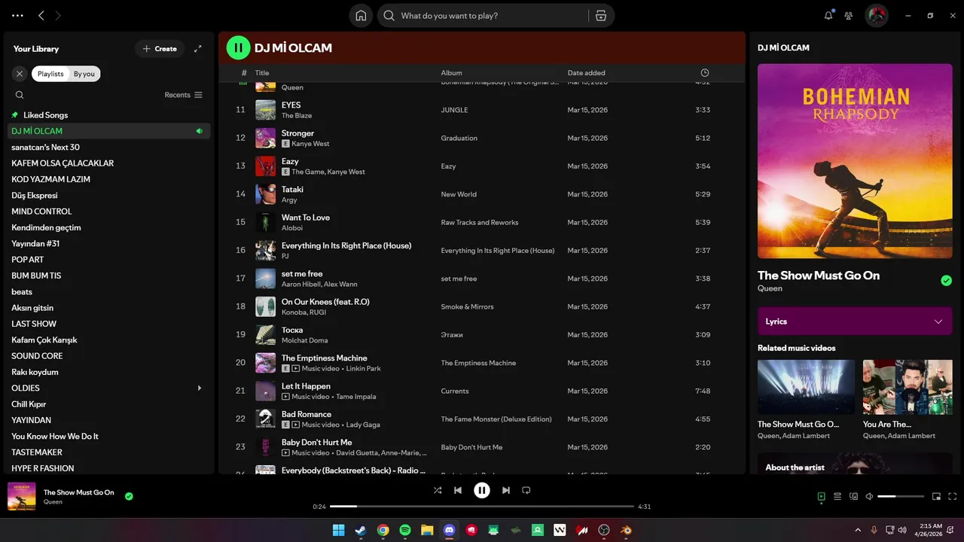Open the Create menu
Image resolution: width=964 pixels, height=542 pixels.
click(x=160, y=49)
